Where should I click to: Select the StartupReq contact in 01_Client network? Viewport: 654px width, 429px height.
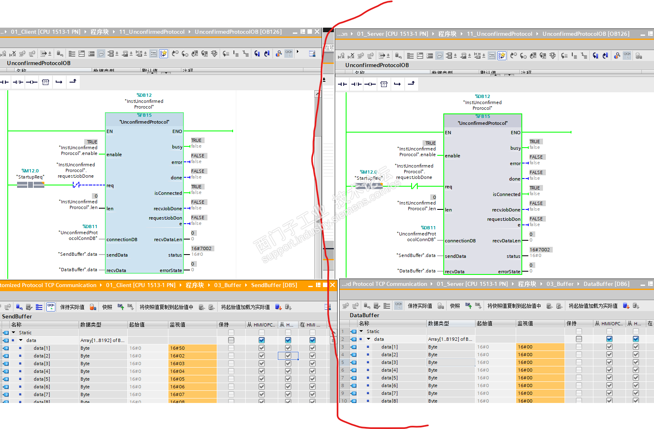click(31, 185)
